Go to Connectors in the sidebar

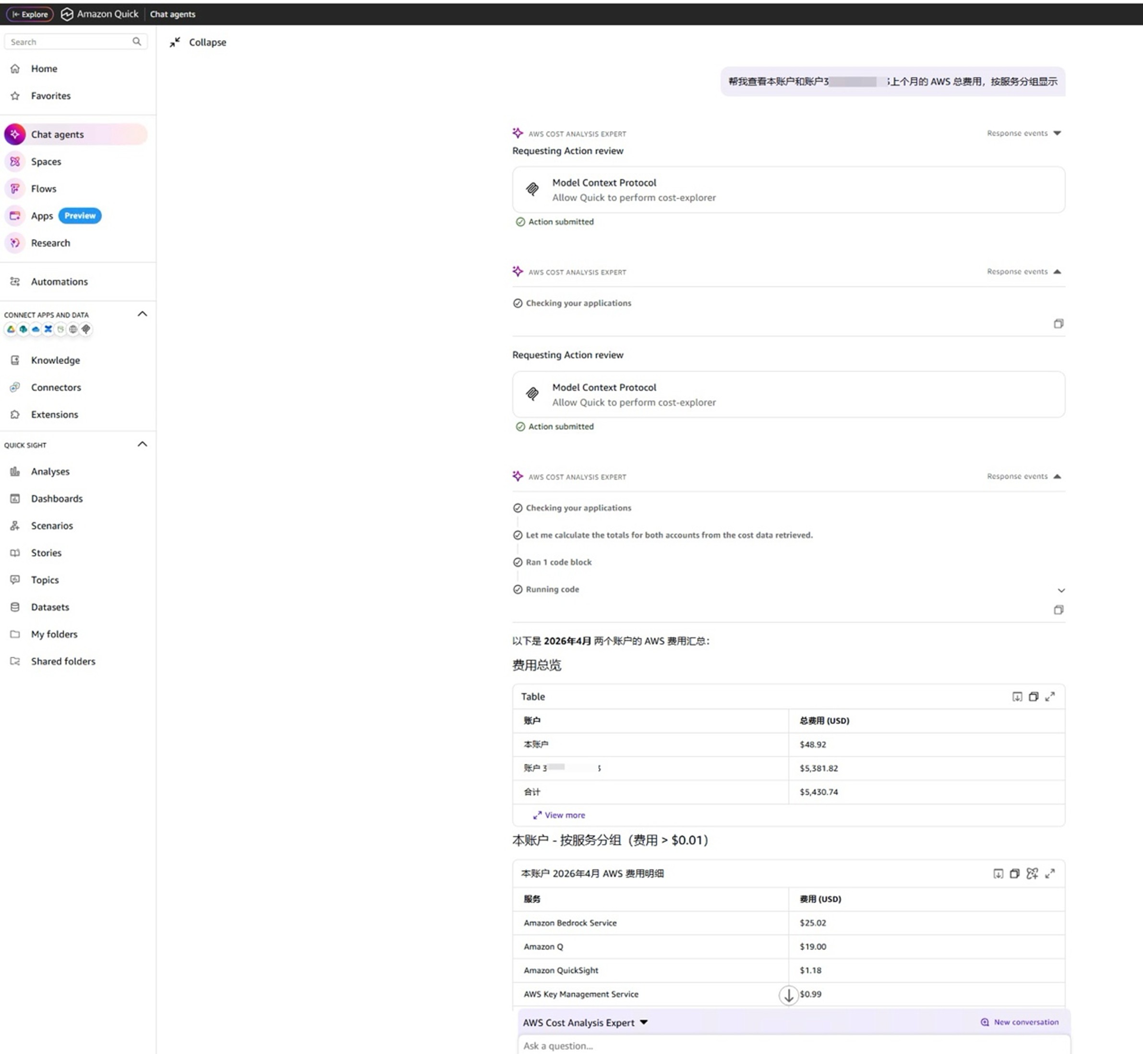coord(56,387)
